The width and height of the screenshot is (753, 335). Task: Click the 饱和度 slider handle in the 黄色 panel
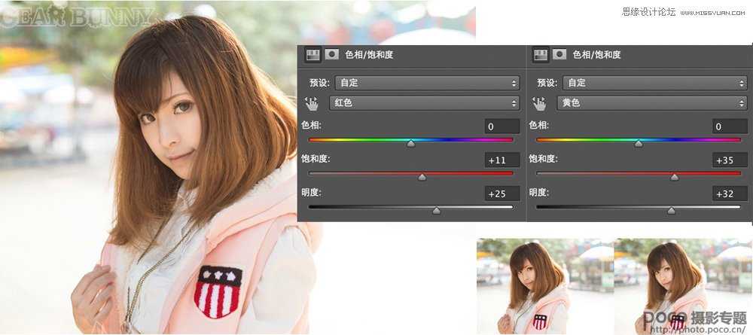(675, 177)
